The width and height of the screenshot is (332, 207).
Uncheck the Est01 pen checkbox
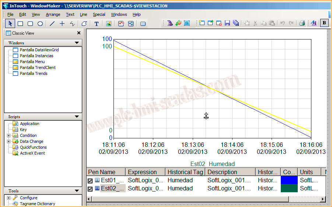90,181
